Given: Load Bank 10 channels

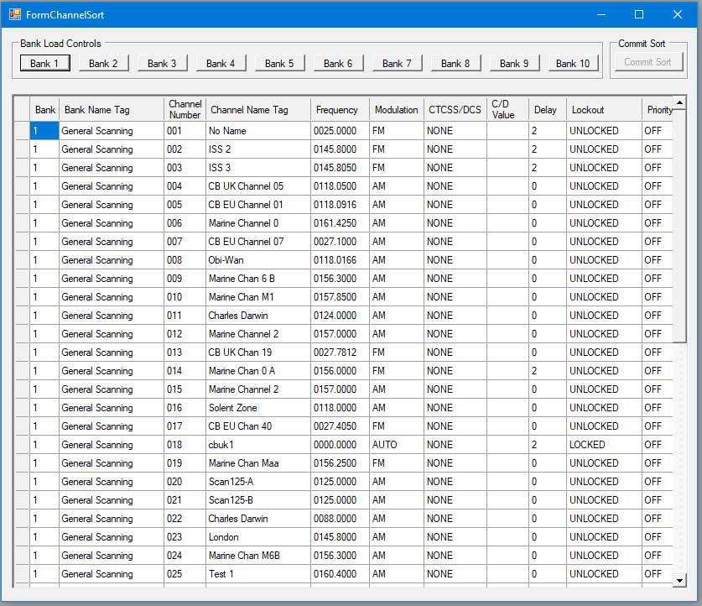Looking at the screenshot, I should (573, 63).
